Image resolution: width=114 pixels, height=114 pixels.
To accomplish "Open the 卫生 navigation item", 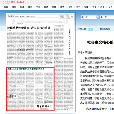I will tap(94, 7).
